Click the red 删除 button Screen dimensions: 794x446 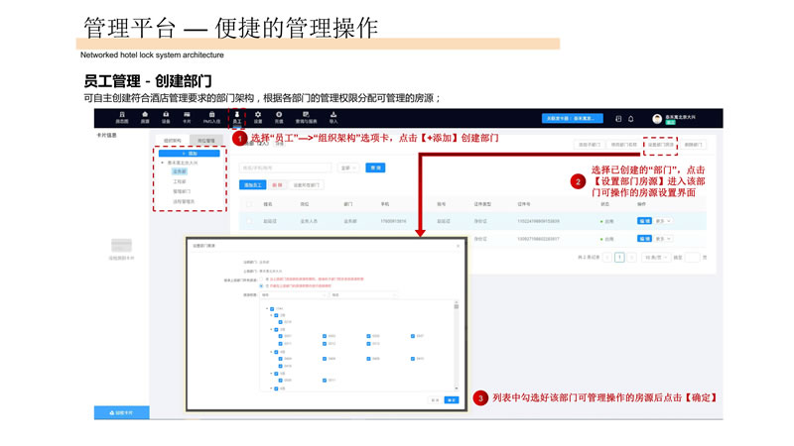277,185
